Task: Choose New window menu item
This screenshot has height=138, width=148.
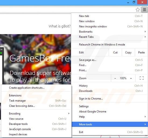Action: 110,21
